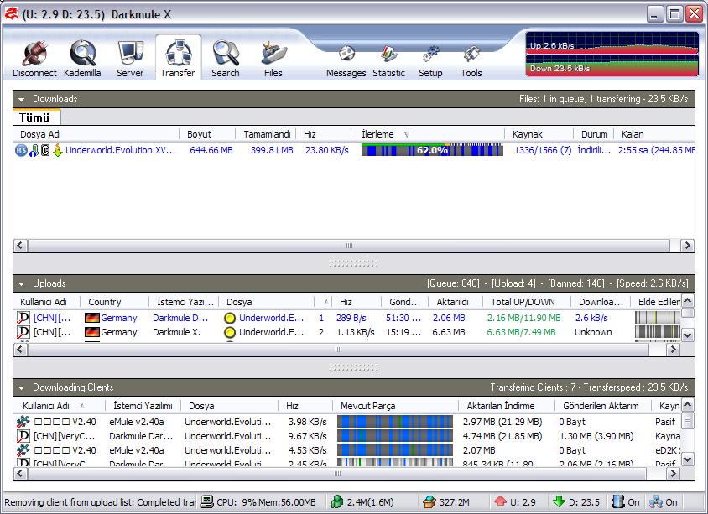Click the Uploads list scroll-down arrow
Viewport: 708px width, 514px height.
[687, 335]
